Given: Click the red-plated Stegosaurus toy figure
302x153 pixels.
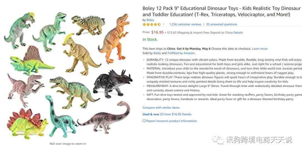Looking at the screenshot, I should coord(27,123).
